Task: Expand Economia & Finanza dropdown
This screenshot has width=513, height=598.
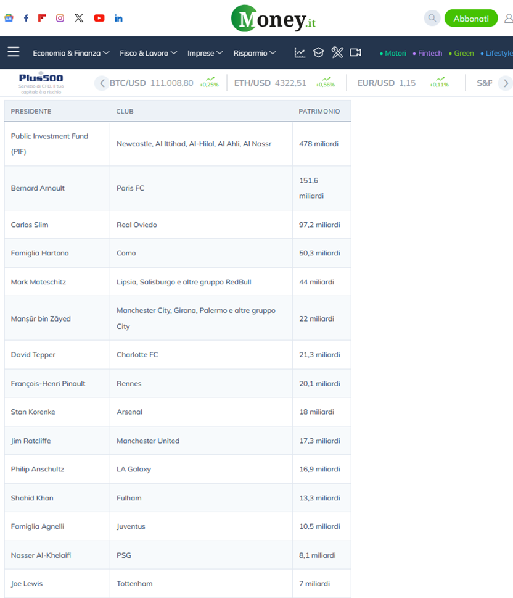Action: coord(71,53)
